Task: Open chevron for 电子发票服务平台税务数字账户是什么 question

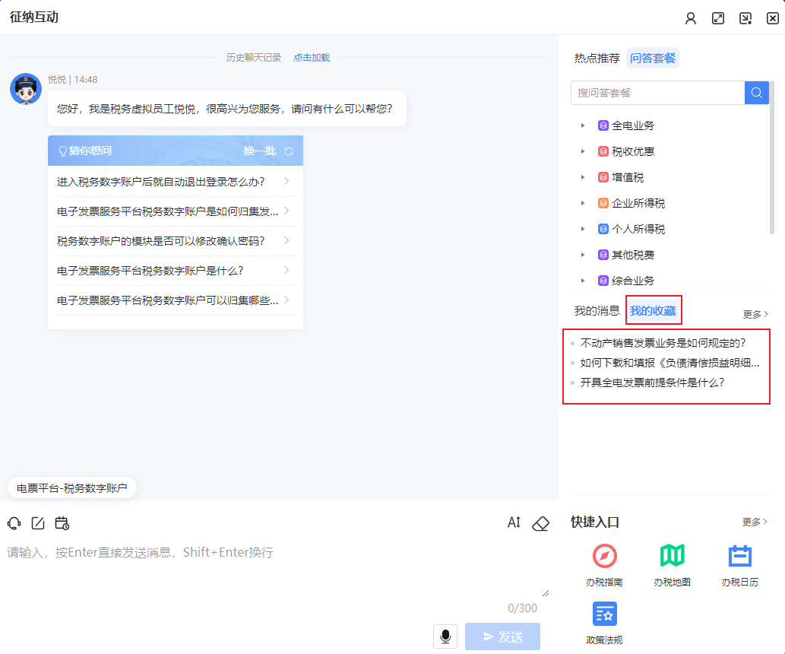Action: 286,270
